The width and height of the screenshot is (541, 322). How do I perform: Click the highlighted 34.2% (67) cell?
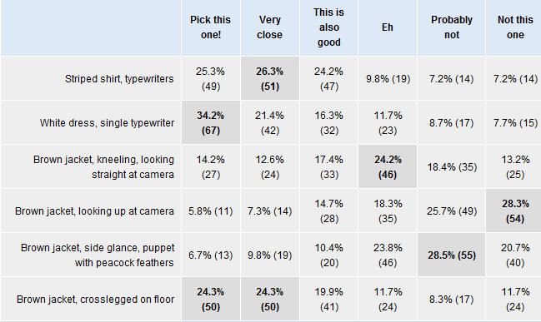(210, 122)
